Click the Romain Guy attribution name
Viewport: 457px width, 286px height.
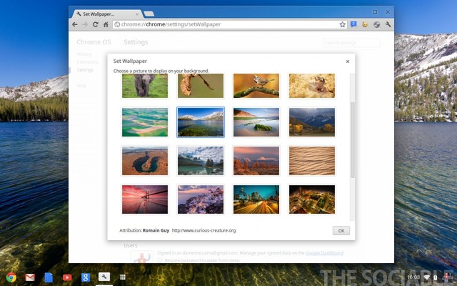(x=156, y=230)
